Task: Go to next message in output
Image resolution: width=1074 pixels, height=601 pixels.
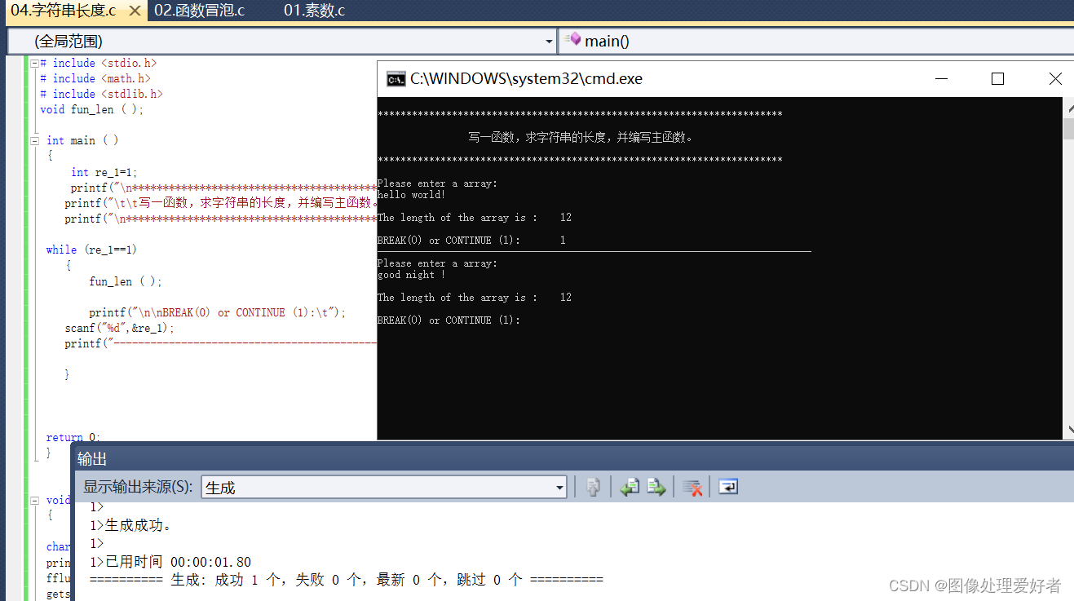Action: tap(656, 487)
